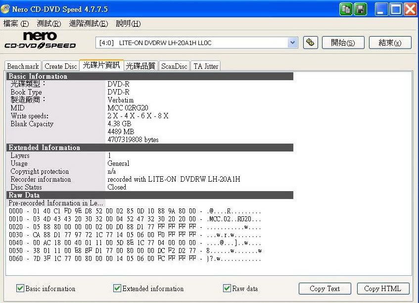Click the Basic Information section header
The image size is (419, 303).
click(x=149, y=76)
